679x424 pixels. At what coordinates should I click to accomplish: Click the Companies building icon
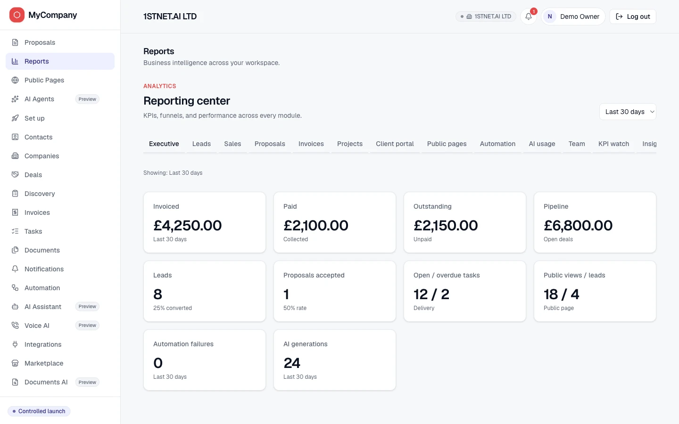pyautogui.click(x=15, y=156)
